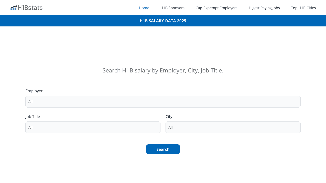Screen dimensions: 326x183
Task: Click the H1Bstats chart logo icon
Action: [x=14, y=8]
